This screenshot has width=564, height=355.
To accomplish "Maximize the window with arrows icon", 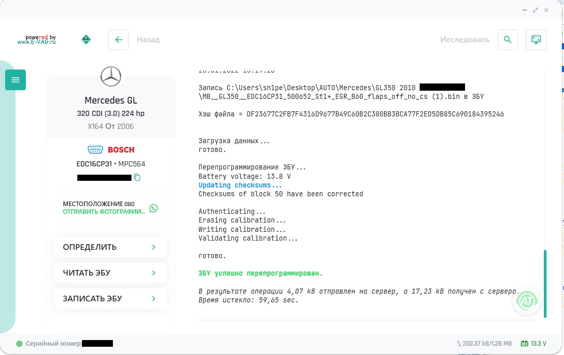I will pos(535,10).
